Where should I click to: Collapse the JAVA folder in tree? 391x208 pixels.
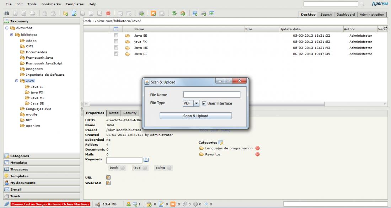[x=17, y=81]
